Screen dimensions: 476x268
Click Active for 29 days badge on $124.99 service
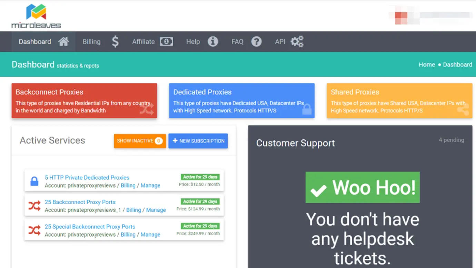tap(200, 201)
